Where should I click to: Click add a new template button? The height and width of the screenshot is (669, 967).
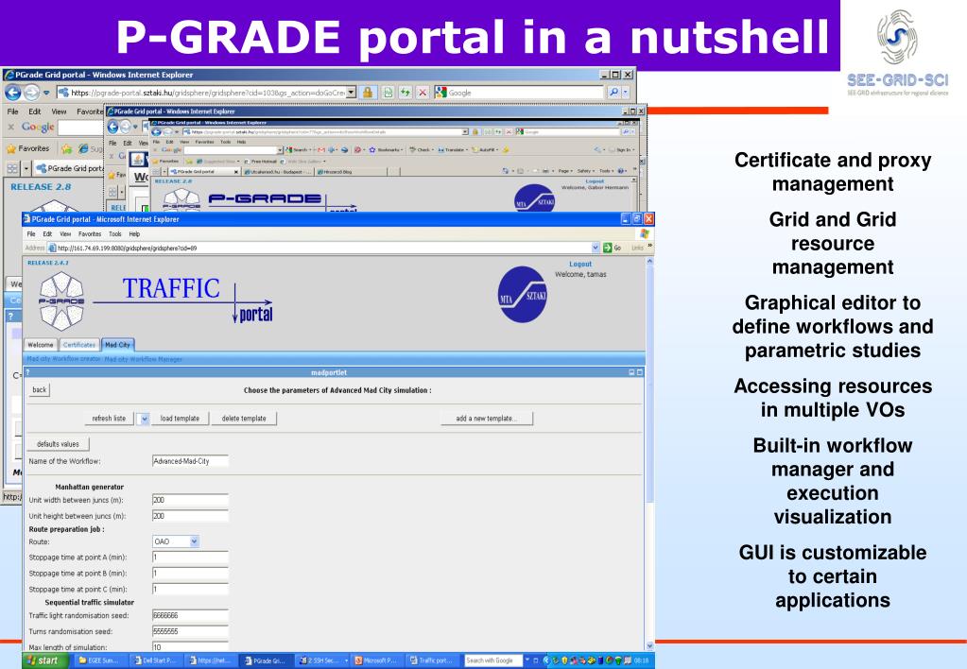pos(487,419)
